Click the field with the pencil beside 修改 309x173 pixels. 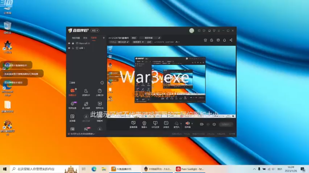click(x=150, y=38)
